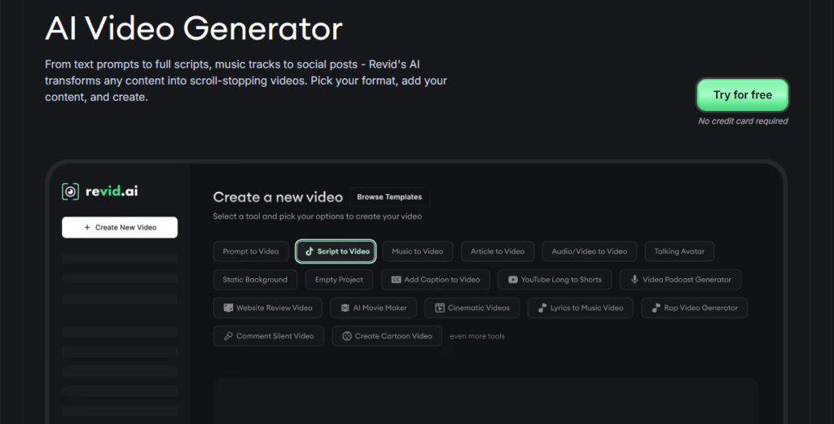
Task: Pick the Audio/Video to Video tool
Action: point(590,251)
